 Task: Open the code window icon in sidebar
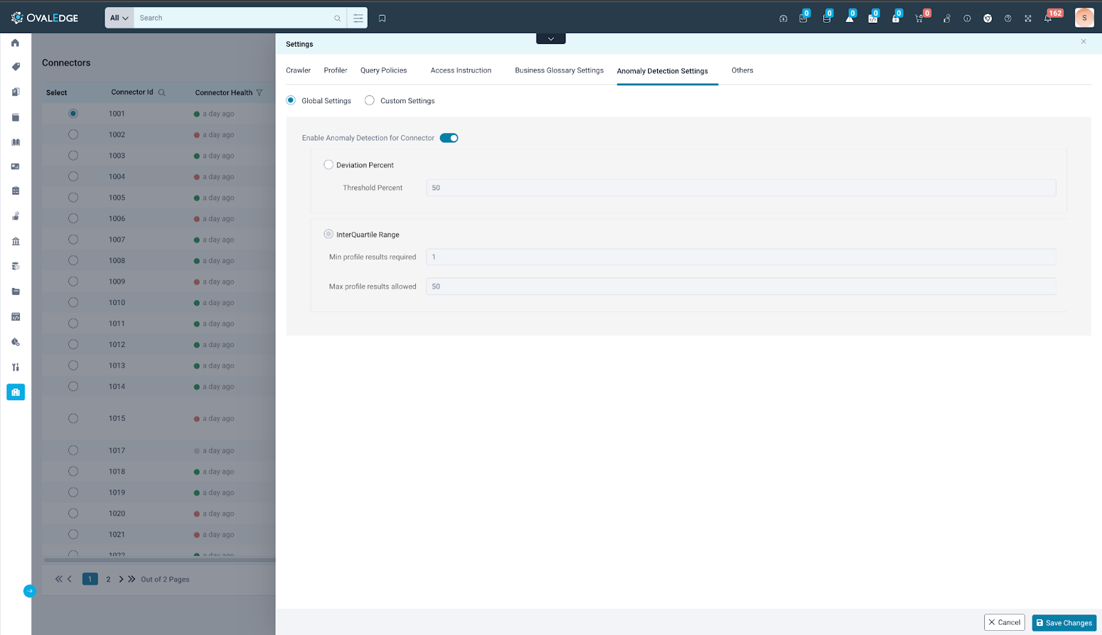point(15,317)
